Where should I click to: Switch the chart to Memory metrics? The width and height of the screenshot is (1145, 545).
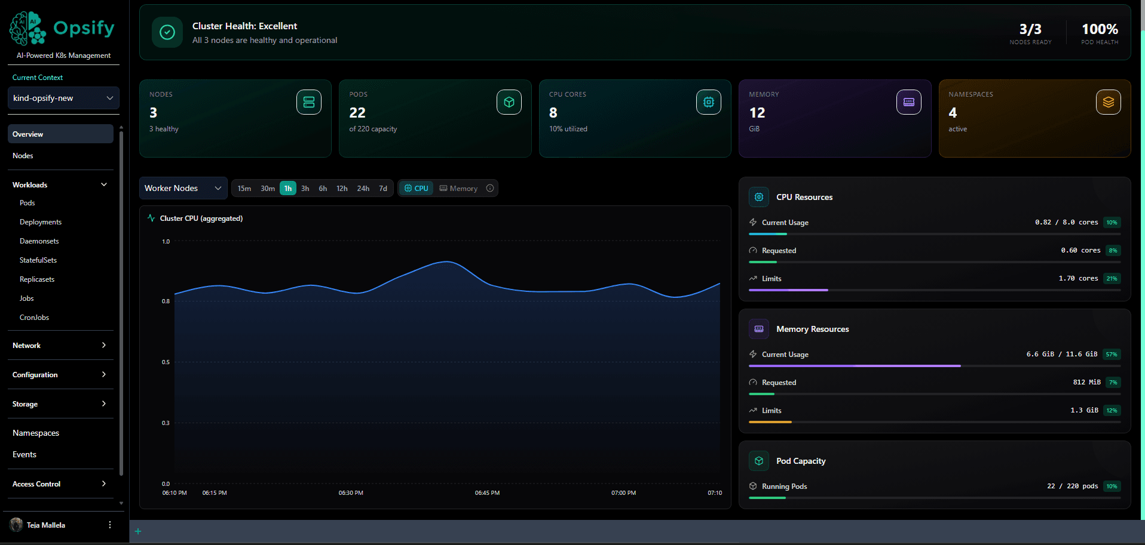(459, 188)
